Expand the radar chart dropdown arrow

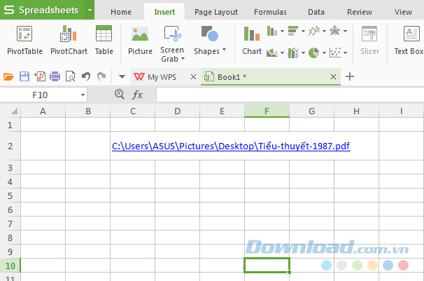346,31
